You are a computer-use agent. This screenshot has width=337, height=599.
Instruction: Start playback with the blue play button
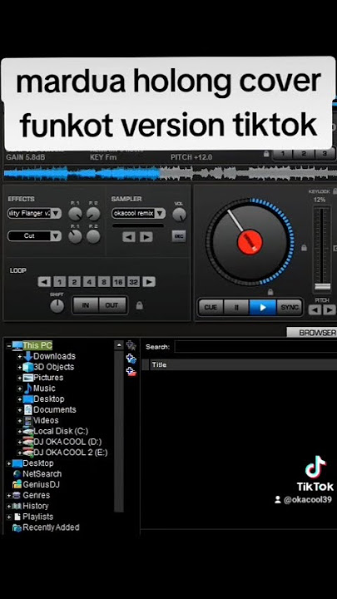262,308
